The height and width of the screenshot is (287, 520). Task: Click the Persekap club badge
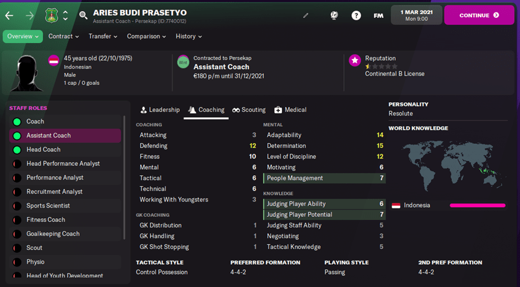click(x=53, y=15)
